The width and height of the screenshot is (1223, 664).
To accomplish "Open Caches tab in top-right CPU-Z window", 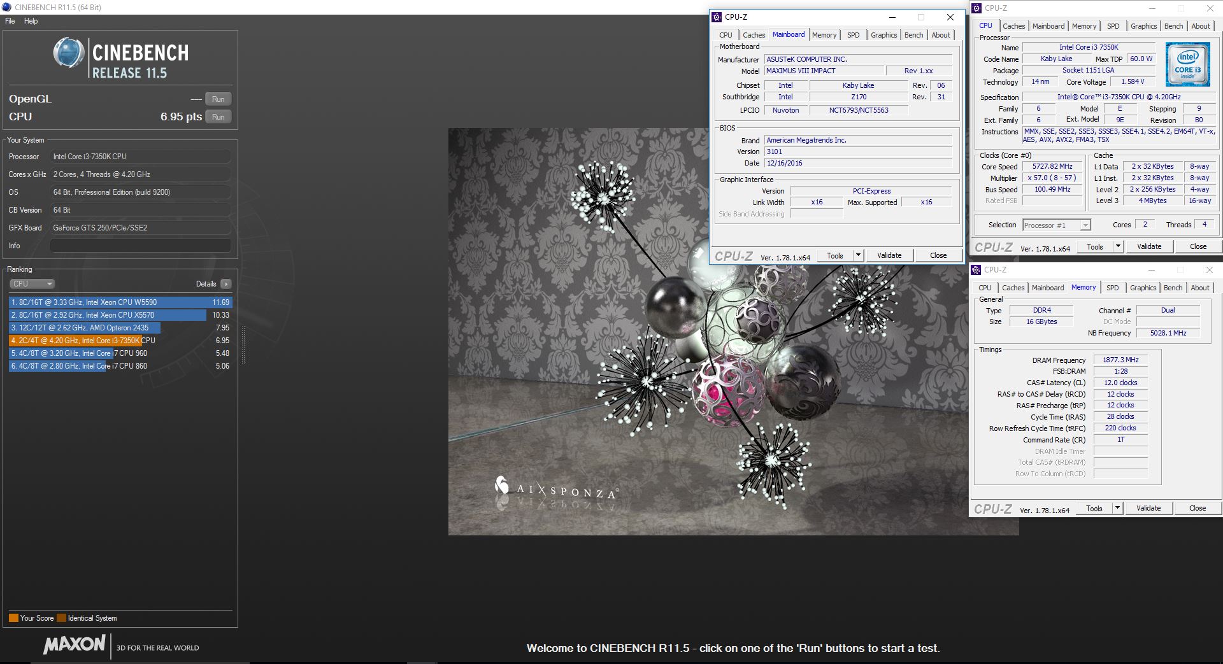I will tap(1013, 26).
